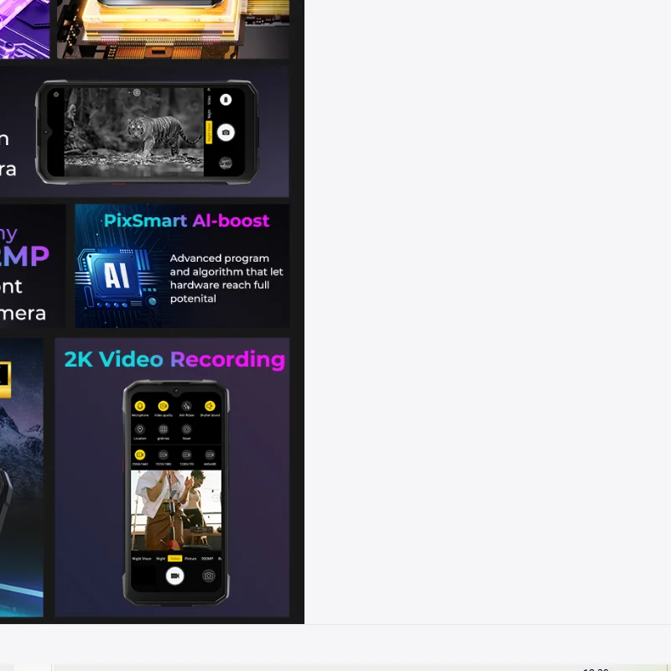Select the Night Vision mode on the 2K phone

click(142, 559)
